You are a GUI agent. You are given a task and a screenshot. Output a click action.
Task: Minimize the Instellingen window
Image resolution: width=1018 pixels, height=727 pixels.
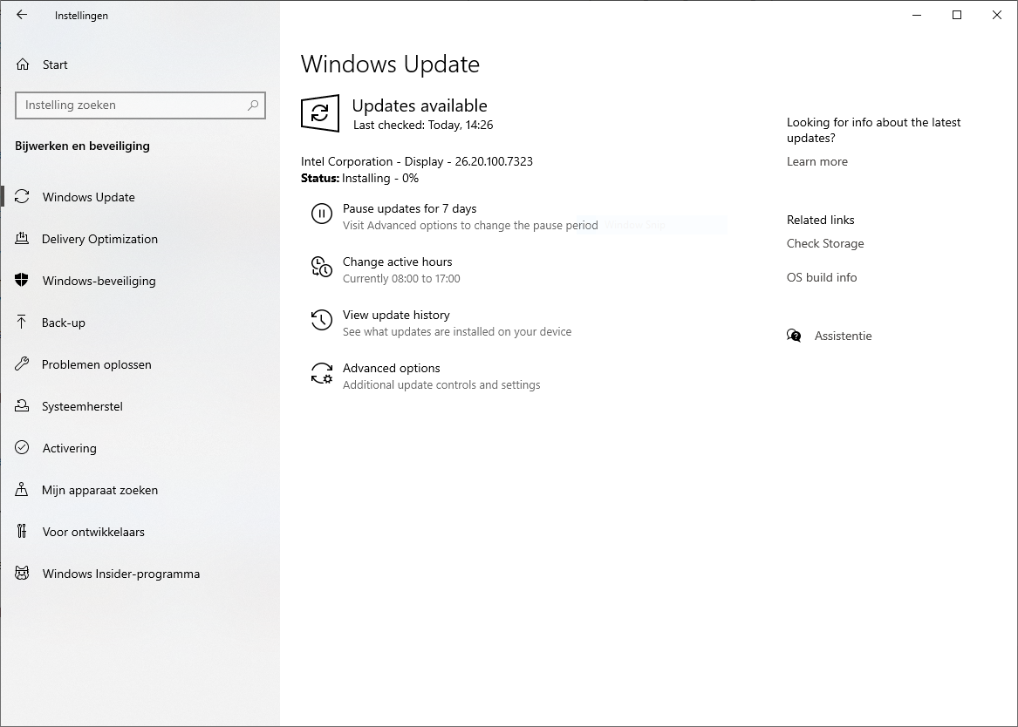[x=917, y=15]
